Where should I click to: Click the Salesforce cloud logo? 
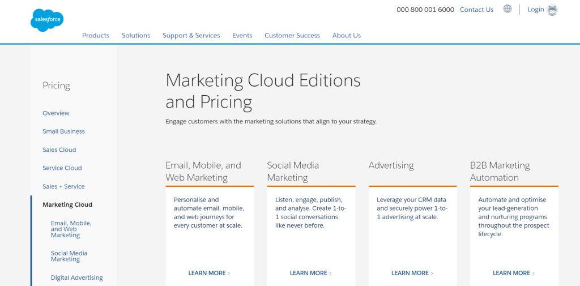[x=47, y=20]
